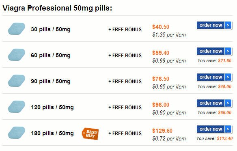Click + FREE BONUS in the 30 pills row
237x151 pixels.
tap(125, 30)
